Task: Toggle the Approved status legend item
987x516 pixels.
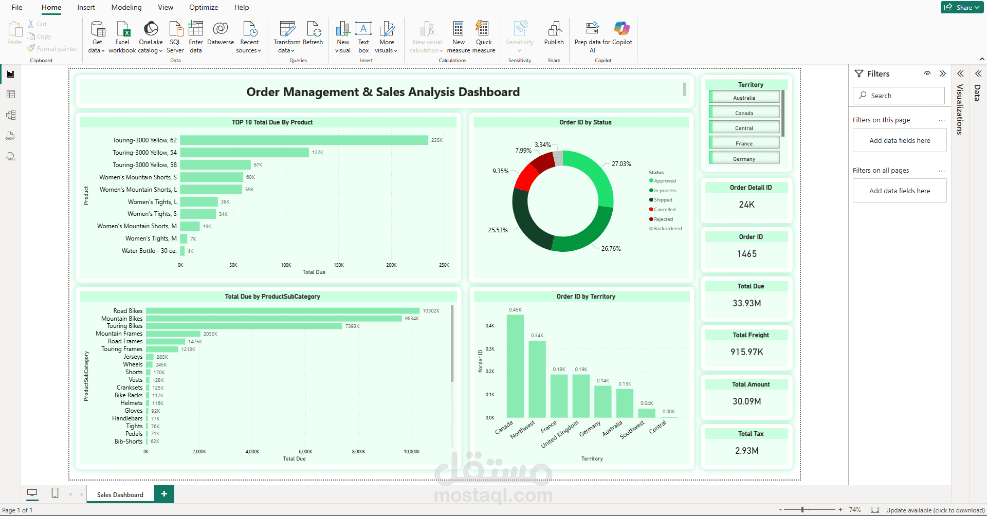Action: click(663, 181)
